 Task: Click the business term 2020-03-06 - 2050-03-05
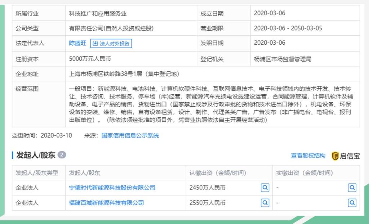click(288, 28)
